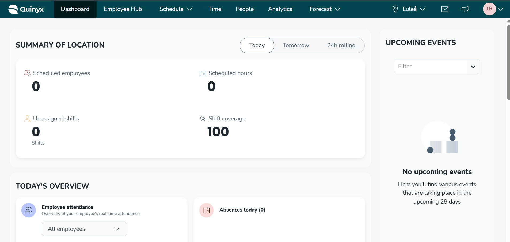
Task: Switch summary view to Tomorrow
Action: coord(296,45)
